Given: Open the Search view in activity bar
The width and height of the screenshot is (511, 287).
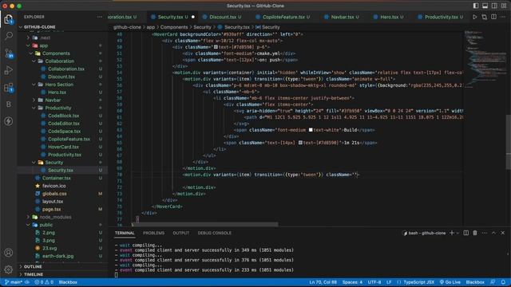Looking at the screenshot, I should 9,36.
